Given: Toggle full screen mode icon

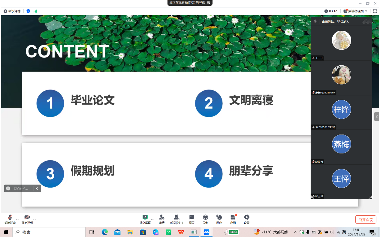Looking at the screenshot, I should point(375,11).
